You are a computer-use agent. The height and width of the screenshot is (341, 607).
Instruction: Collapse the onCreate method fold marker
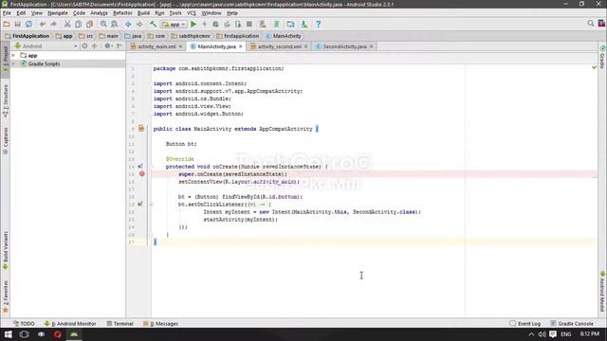coord(152,167)
